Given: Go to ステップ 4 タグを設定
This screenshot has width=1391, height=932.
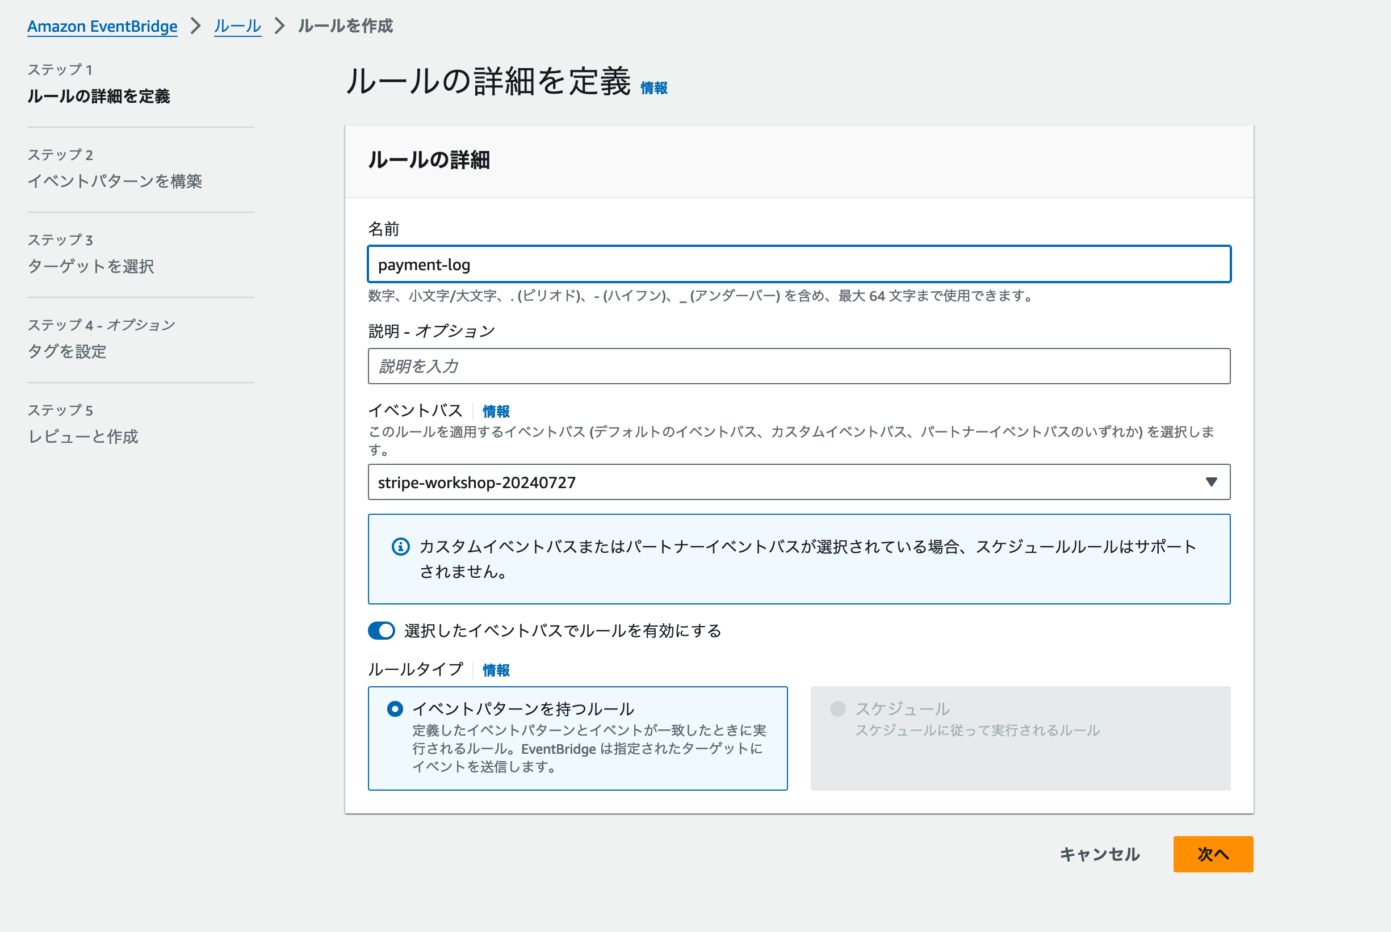Looking at the screenshot, I should tap(67, 352).
